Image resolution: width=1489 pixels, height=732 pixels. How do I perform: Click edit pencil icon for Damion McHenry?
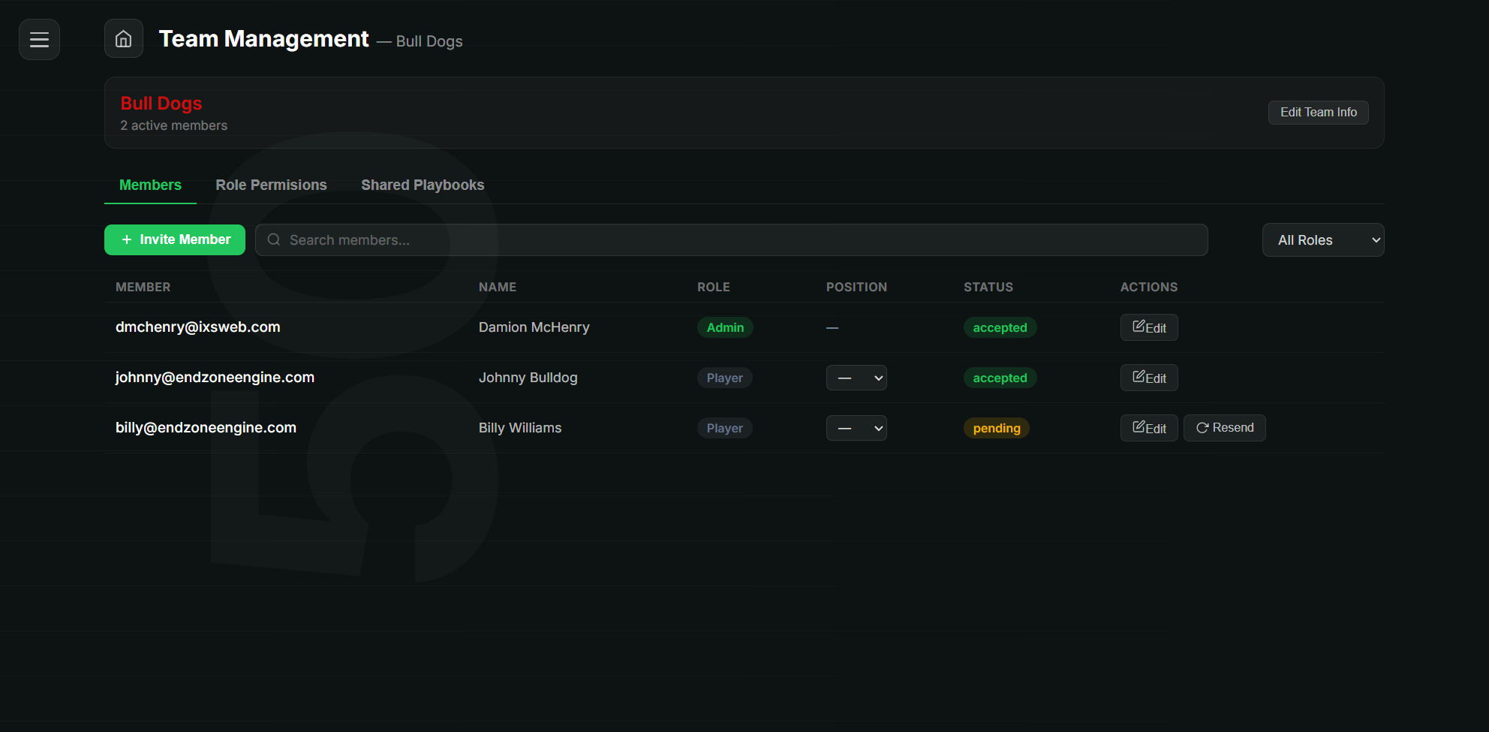[x=1139, y=327]
